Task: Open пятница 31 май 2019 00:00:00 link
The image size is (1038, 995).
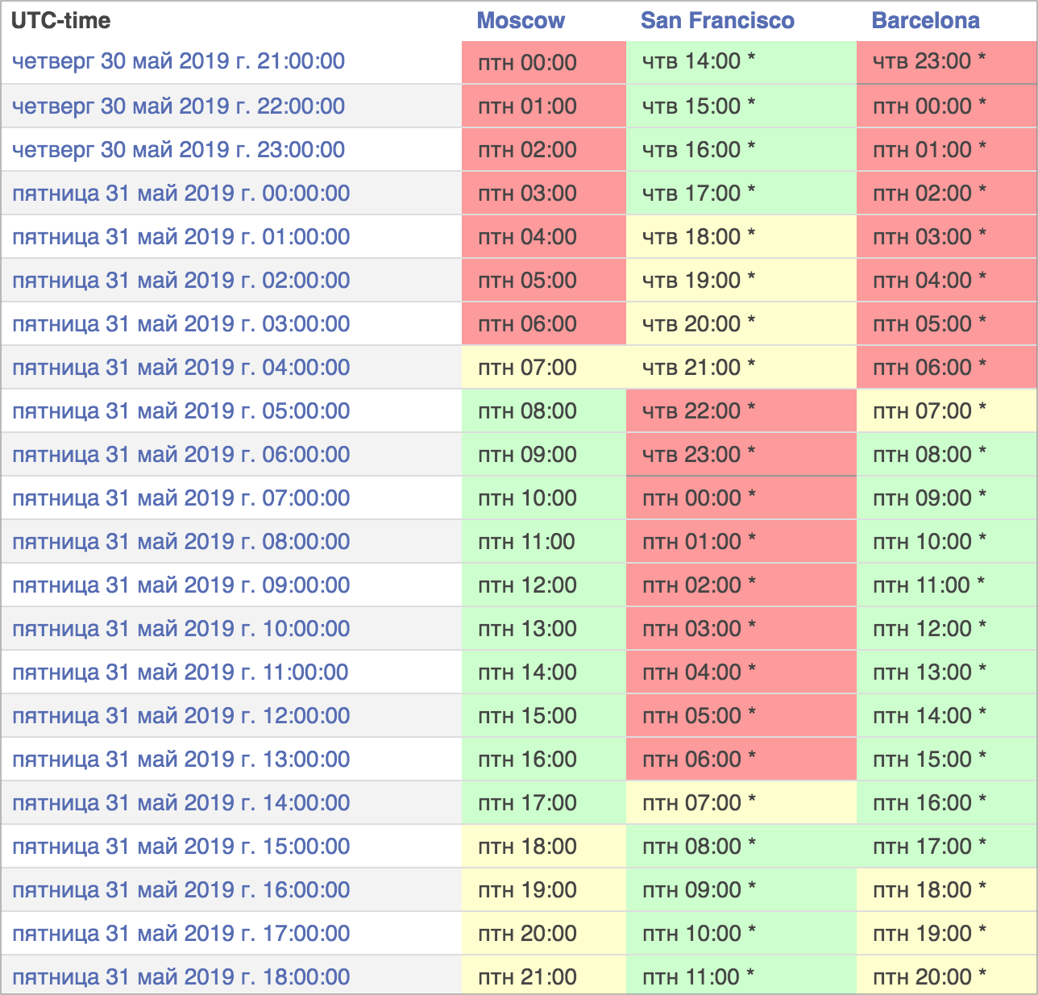Action: pos(181,194)
